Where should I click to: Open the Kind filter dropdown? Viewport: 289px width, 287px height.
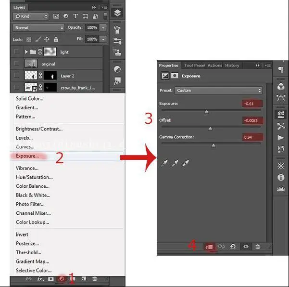coord(31,16)
